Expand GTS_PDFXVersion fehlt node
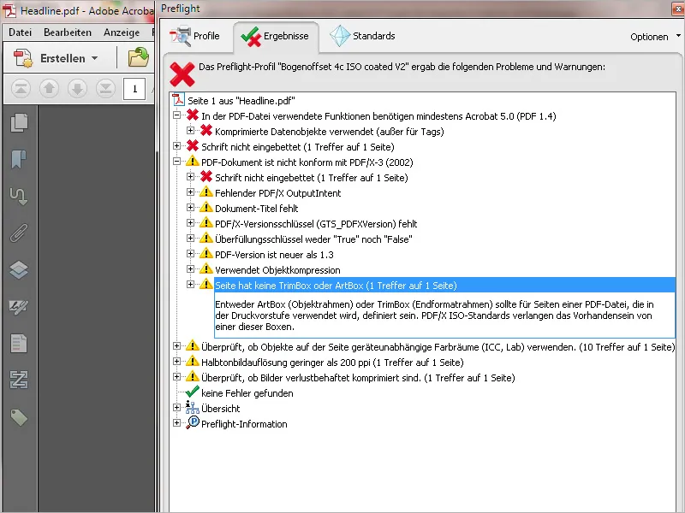 tap(190, 223)
